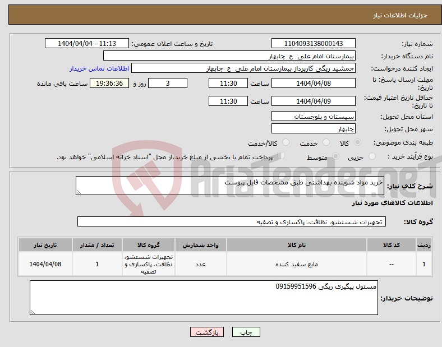Image resolution: width=442 pixels, height=347 pixels.
Task: Click the نام کالا column header
Action: [x=297, y=245]
